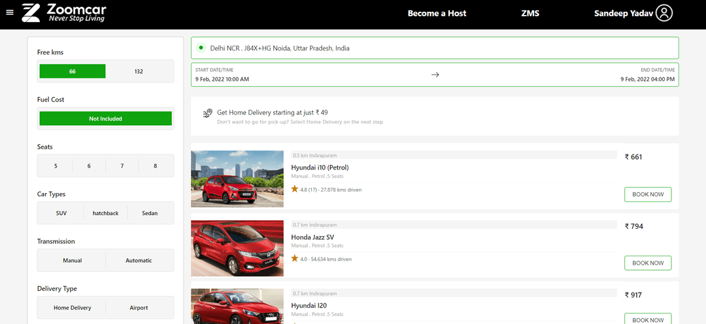
Task: Filter car type SUV
Action: pyautogui.click(x=61, y=213)
